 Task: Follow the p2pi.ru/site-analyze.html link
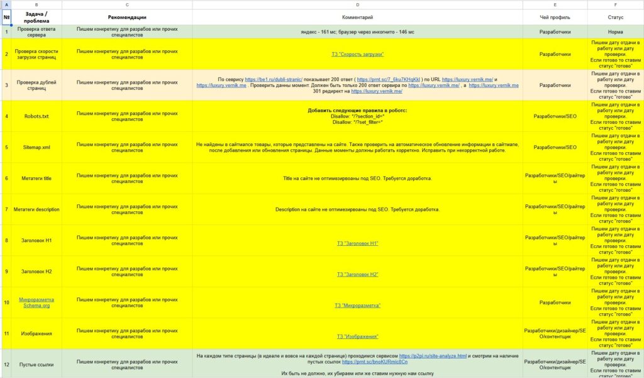click(433, 356)
